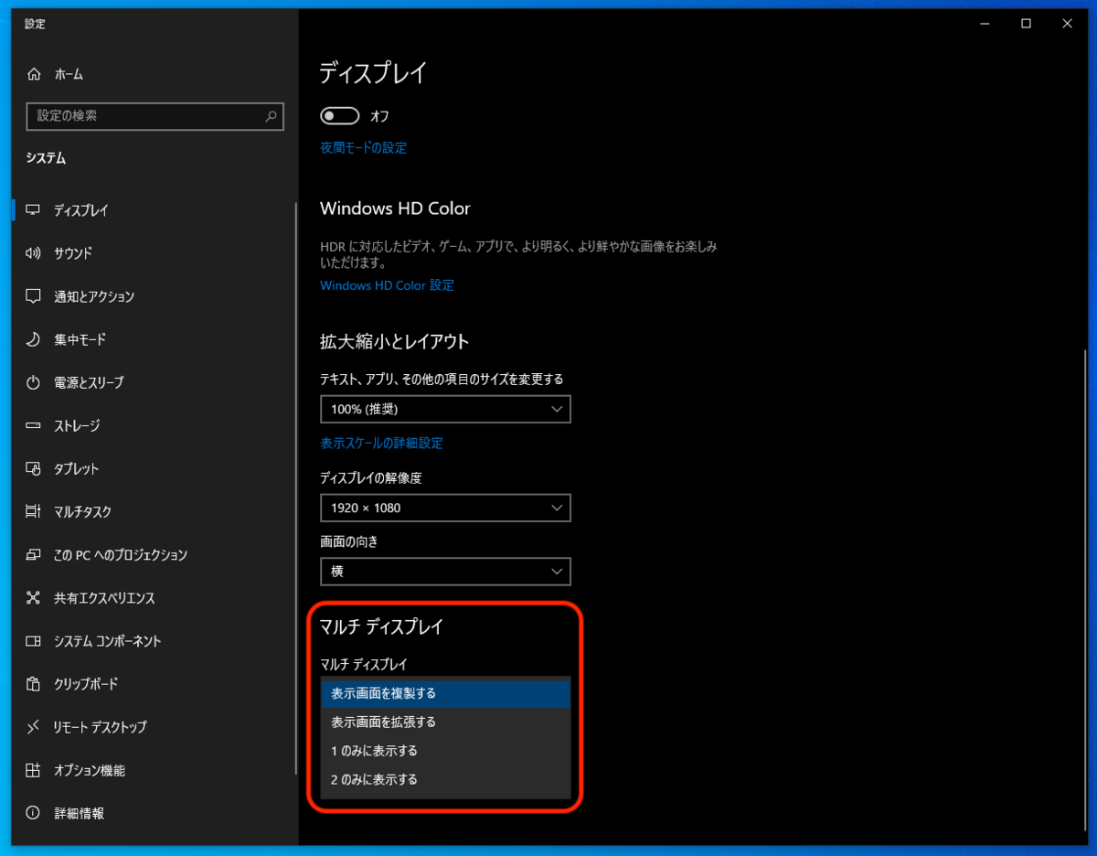Open 表示スケールの詳細設定 link

point(381,444)
